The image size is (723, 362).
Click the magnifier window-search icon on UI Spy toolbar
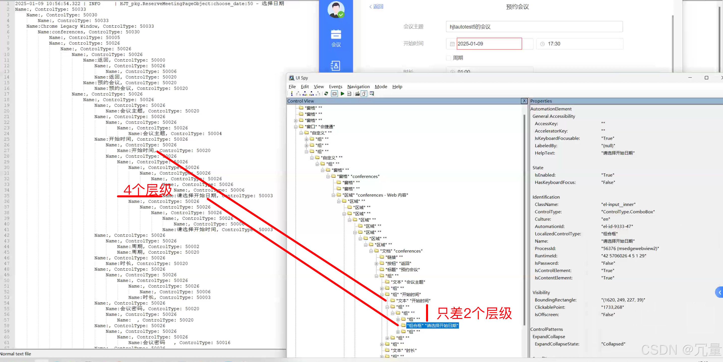tap(372, 94)
